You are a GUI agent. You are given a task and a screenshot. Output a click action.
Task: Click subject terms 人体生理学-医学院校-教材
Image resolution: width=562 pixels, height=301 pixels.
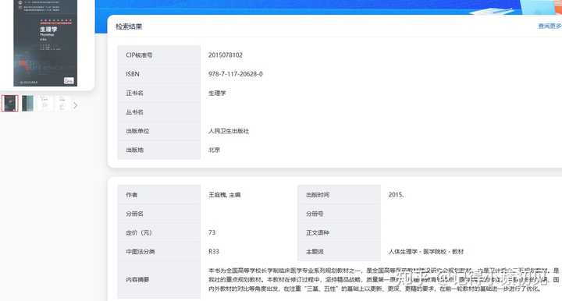(426, 252)
